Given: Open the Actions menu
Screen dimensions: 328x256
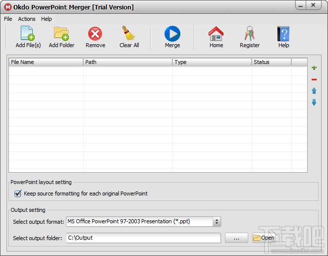Looking at the screenshot, I should tap(27, 19).
